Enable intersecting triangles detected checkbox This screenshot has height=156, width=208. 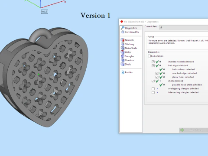point(153,92)
